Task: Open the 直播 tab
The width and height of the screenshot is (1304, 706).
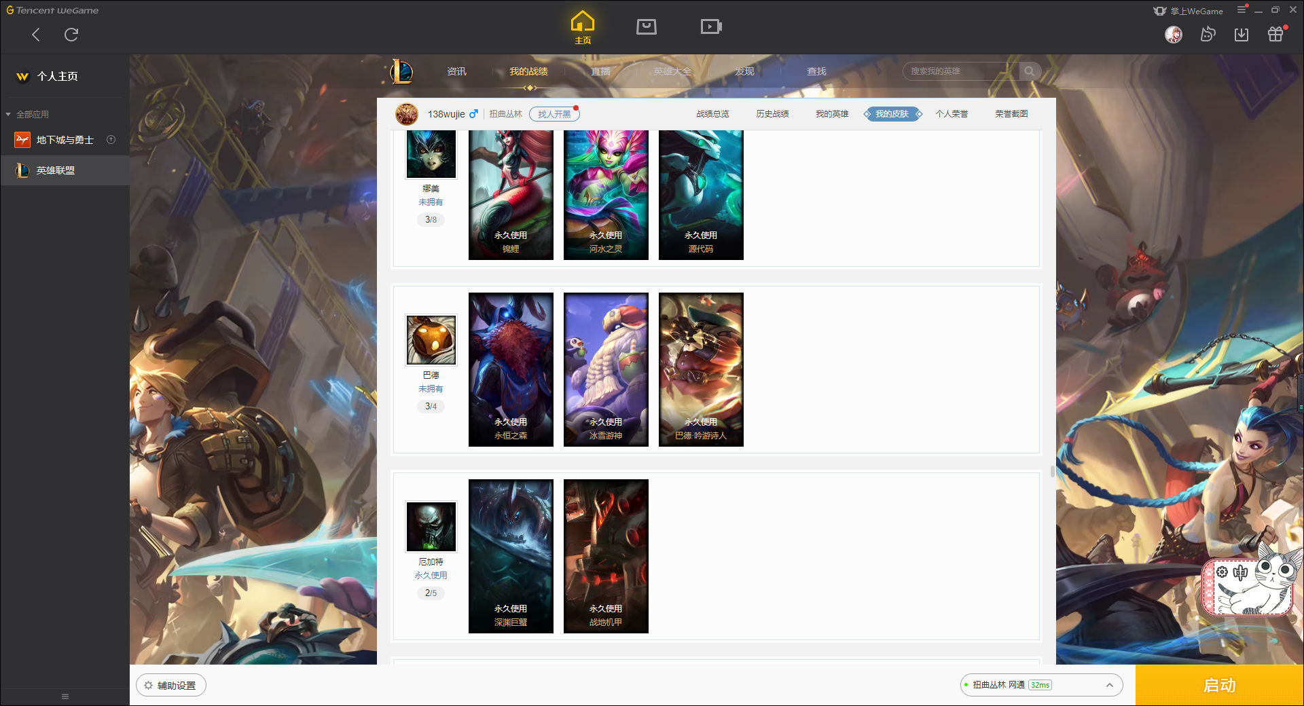Action: 600,71
